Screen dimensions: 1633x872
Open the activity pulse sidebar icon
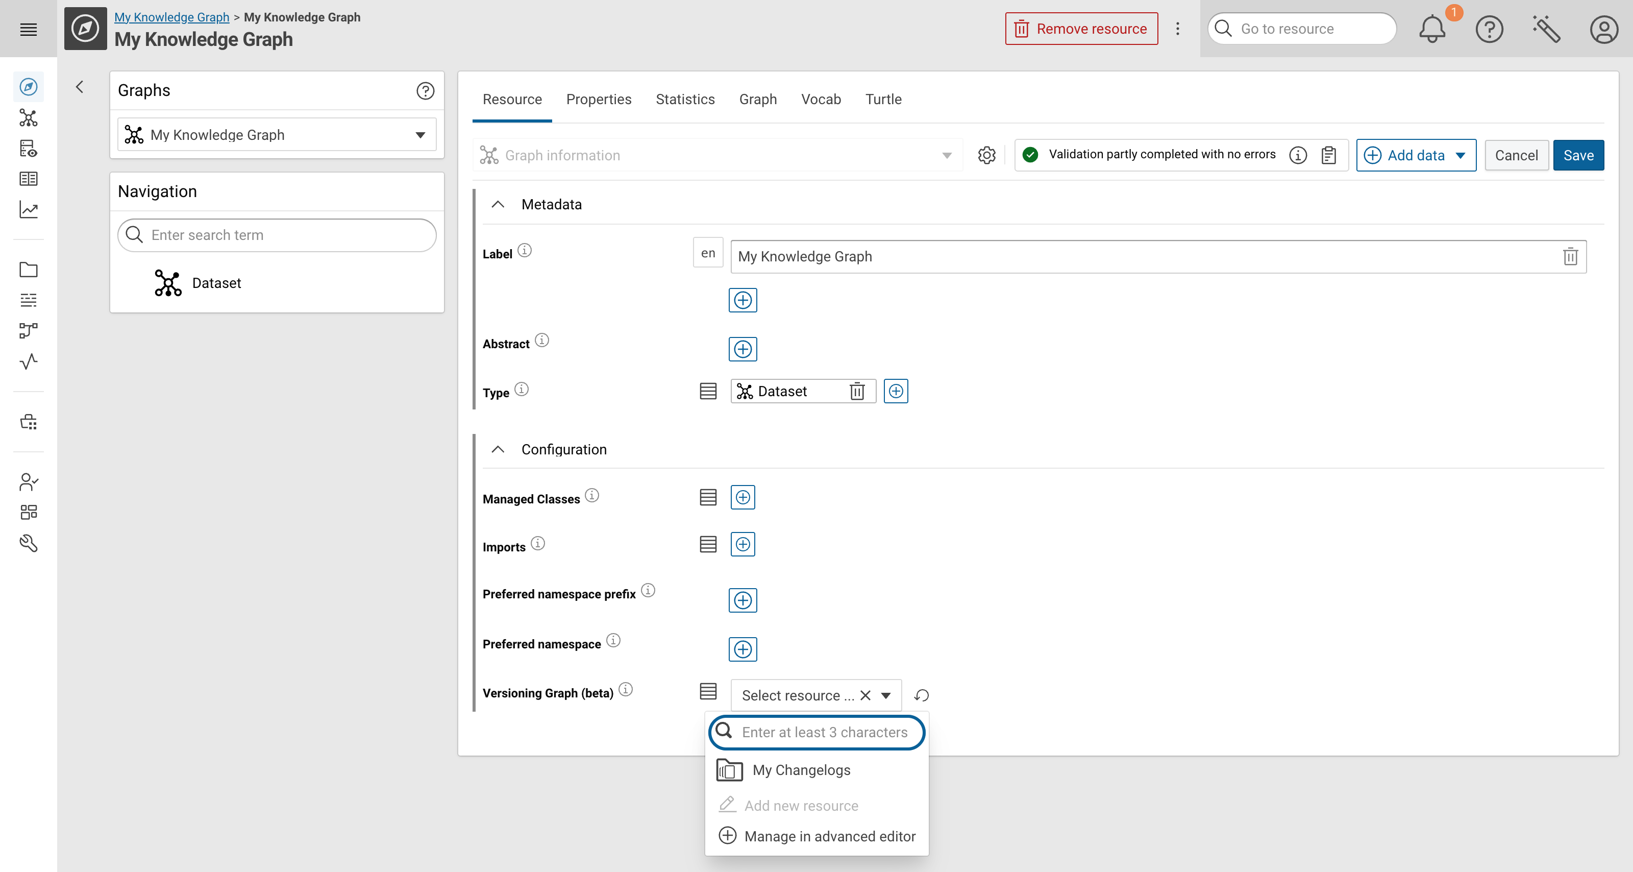pyautogui.click(x=29, y=361)
